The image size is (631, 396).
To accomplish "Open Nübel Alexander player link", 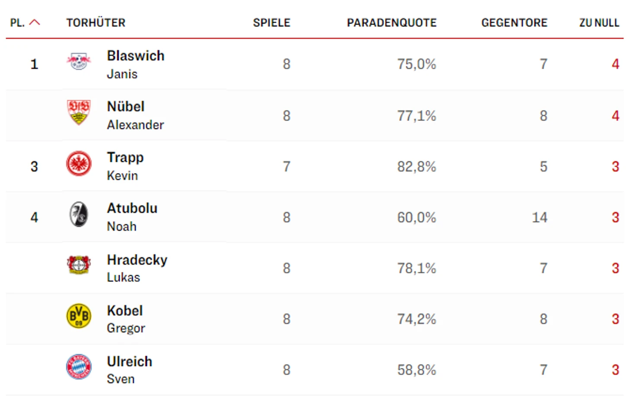I will point(135,115).
